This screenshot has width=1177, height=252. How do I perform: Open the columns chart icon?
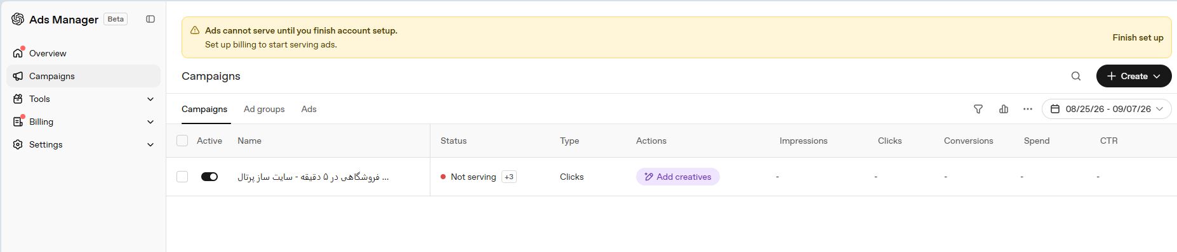[1004, 109]
